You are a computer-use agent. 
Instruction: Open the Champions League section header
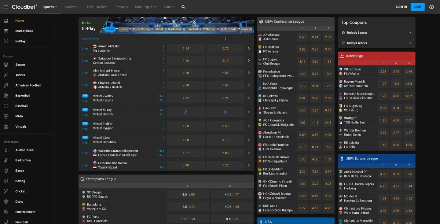166,179
